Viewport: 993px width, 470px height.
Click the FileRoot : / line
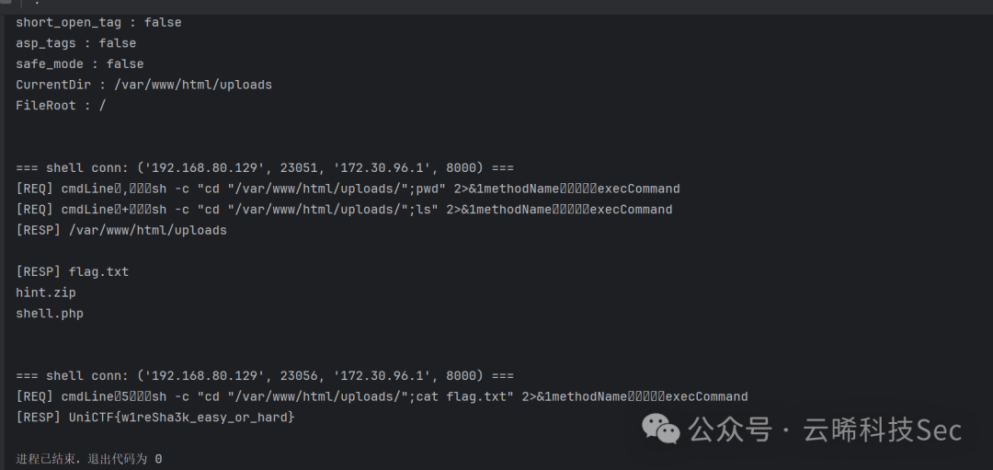coord(61,106)
